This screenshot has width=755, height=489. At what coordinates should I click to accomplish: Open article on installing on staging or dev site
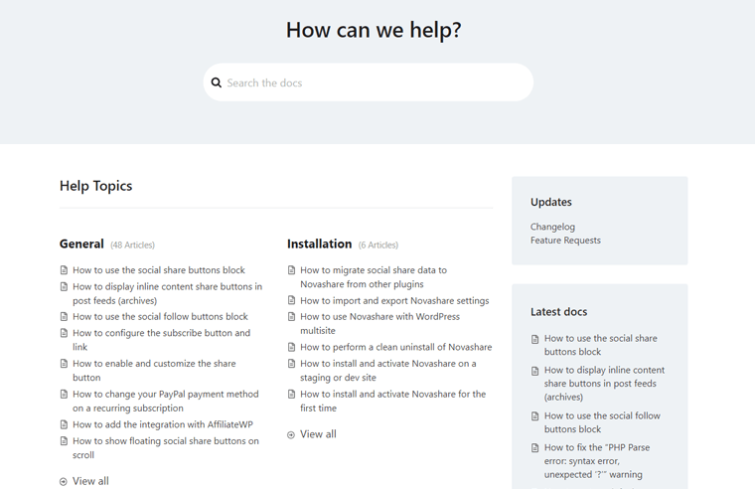pos(388,370)
